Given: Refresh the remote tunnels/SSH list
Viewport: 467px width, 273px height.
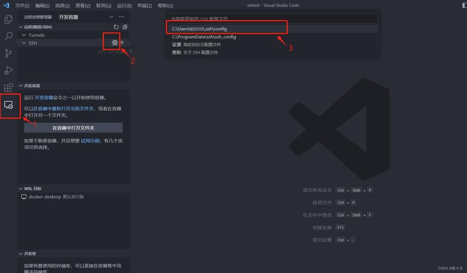Looking at the screenshot, I should [x=116, y=27].
